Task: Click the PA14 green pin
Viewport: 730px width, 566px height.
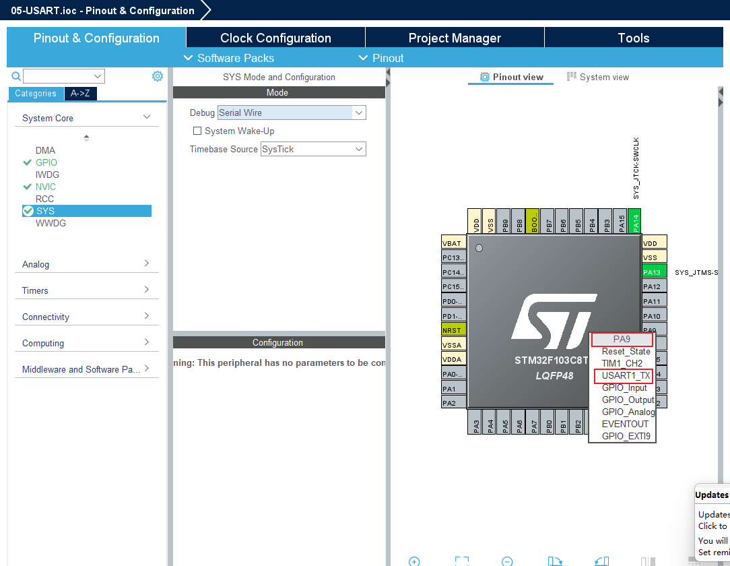Action: click(x=634, y=221)
